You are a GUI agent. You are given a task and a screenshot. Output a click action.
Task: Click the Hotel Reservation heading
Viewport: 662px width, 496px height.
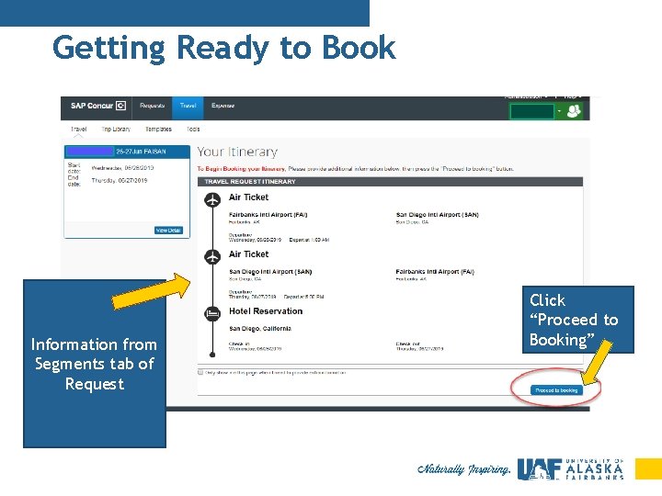[x=266, y=311]
